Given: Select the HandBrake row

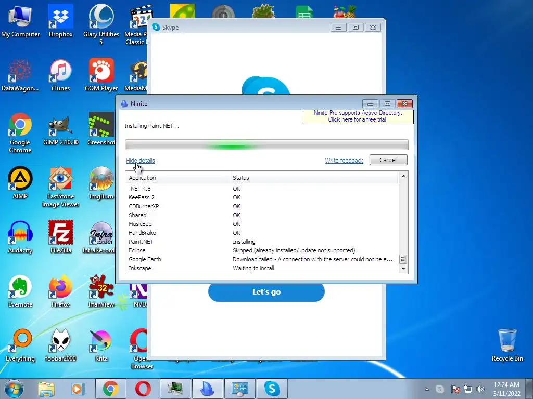Looking at the screenshot, I should tap(262, 233).
